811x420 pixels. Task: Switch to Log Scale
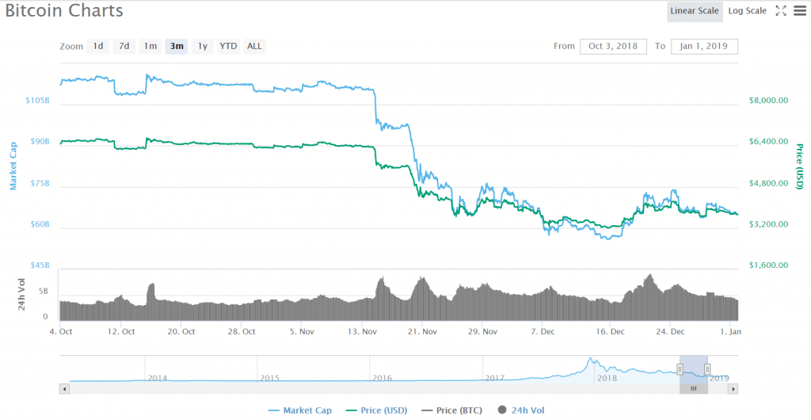[x=747, y=11]
